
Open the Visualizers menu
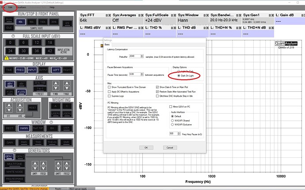tap(21, 7)
